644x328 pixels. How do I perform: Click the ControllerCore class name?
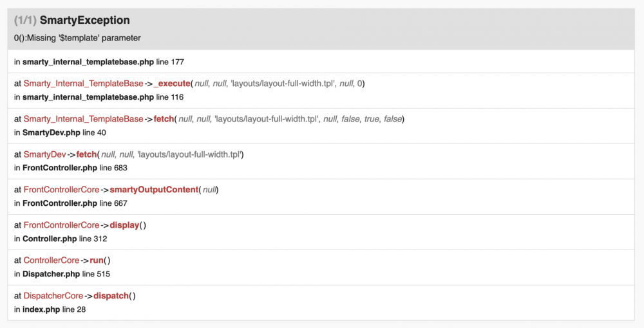point(52,260)
